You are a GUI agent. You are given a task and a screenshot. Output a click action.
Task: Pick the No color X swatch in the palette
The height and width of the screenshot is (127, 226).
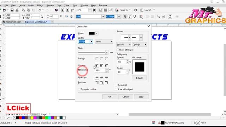pyautogui.click(x=14, y=118)
